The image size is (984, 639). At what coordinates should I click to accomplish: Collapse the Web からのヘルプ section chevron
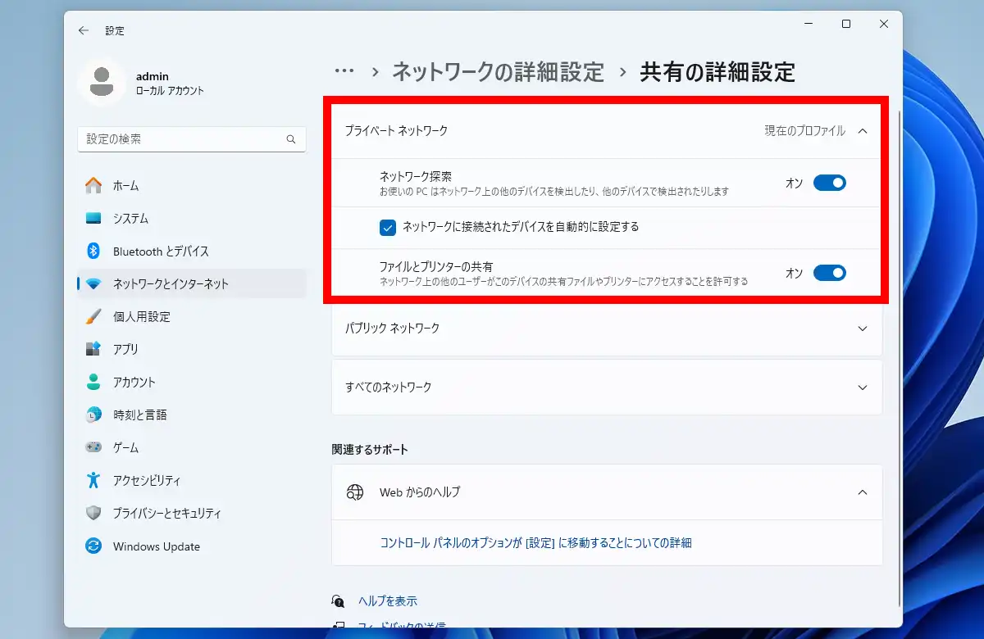[x=862, y=492]
